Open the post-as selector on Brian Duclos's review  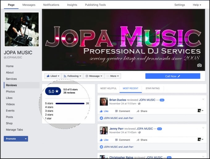coord(200,111)
